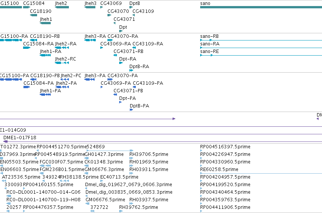Screen dimensions: 322x213
Task: Click EST label EC40713.5prime
Action: 119,177
